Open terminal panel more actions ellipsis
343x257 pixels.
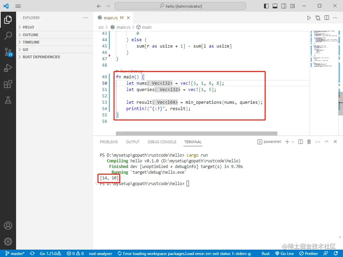318,142
